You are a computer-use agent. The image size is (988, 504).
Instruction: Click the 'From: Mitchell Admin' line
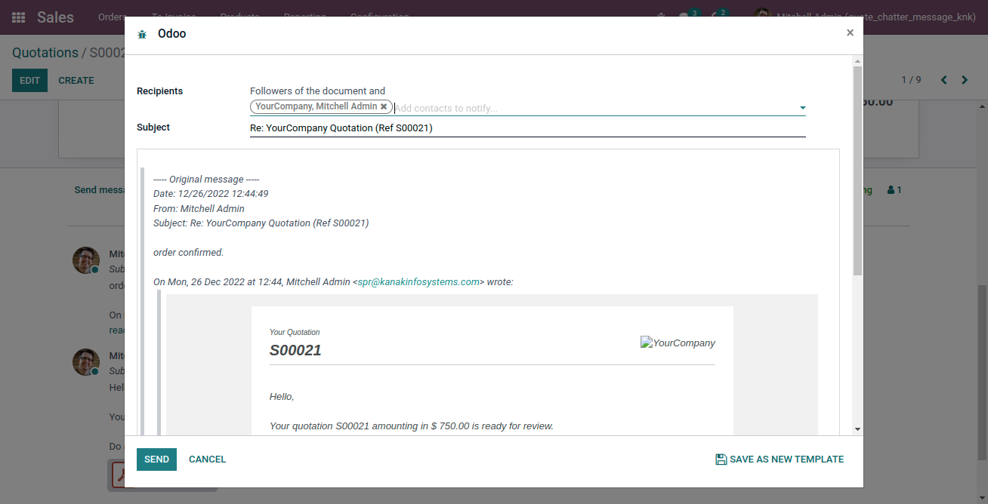click(x=199, y=209)
